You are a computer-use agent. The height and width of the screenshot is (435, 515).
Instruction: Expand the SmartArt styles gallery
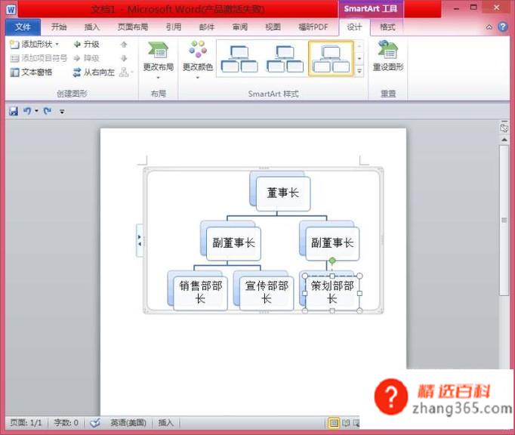[359, 71]
